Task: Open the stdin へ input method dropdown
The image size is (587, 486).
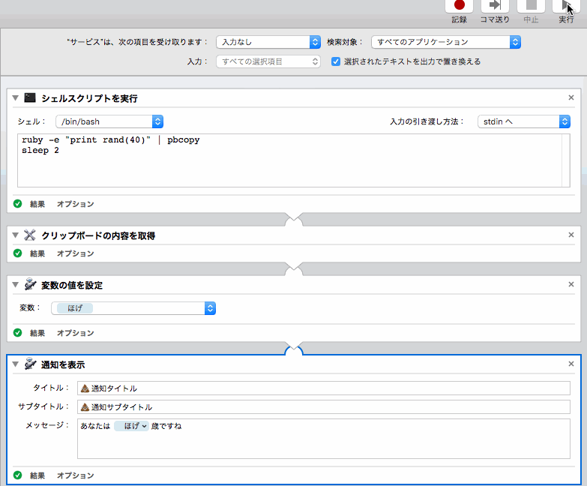Action: 524,121
